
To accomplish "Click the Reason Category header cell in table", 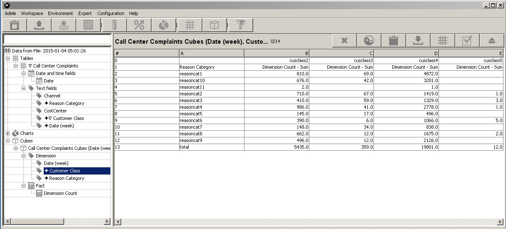I will pos(212,67).
